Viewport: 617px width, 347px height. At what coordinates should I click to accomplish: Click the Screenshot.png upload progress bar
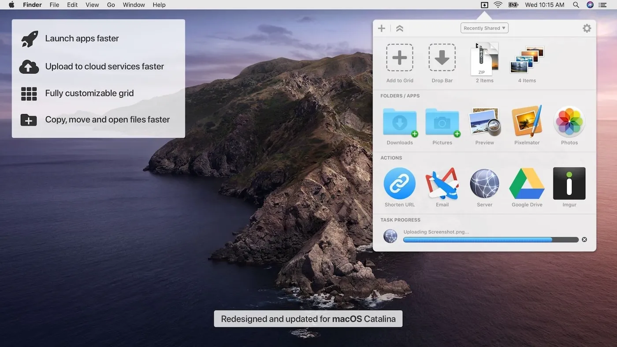[x=491, y=240]
